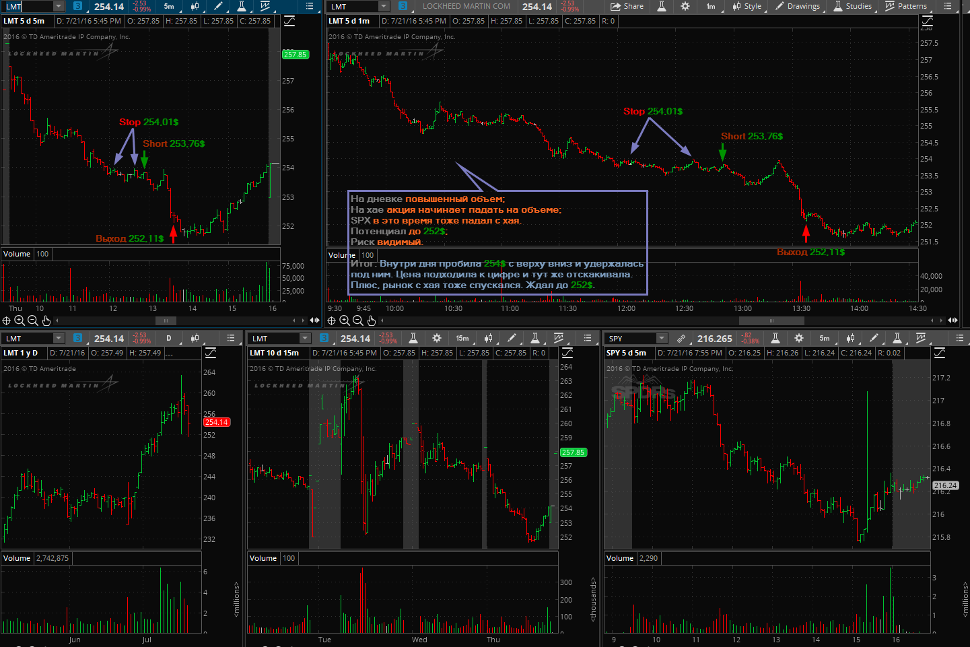
Task: Open Studies flask in the LMT 15m chart
Action: pos(535,338)
